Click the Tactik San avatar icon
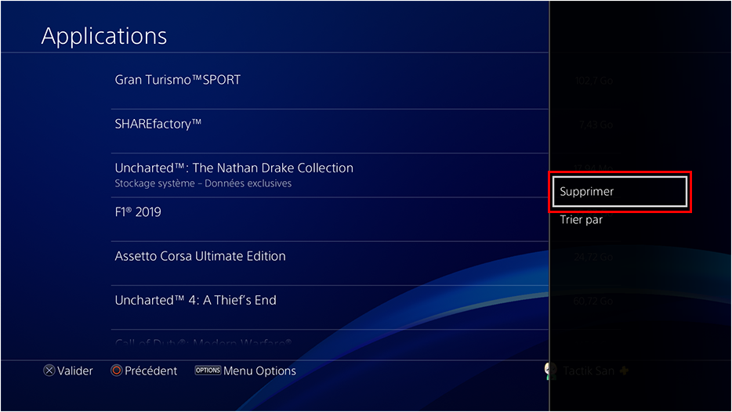The width and height of the screenshot is (732, 412). tap(551, 371)
